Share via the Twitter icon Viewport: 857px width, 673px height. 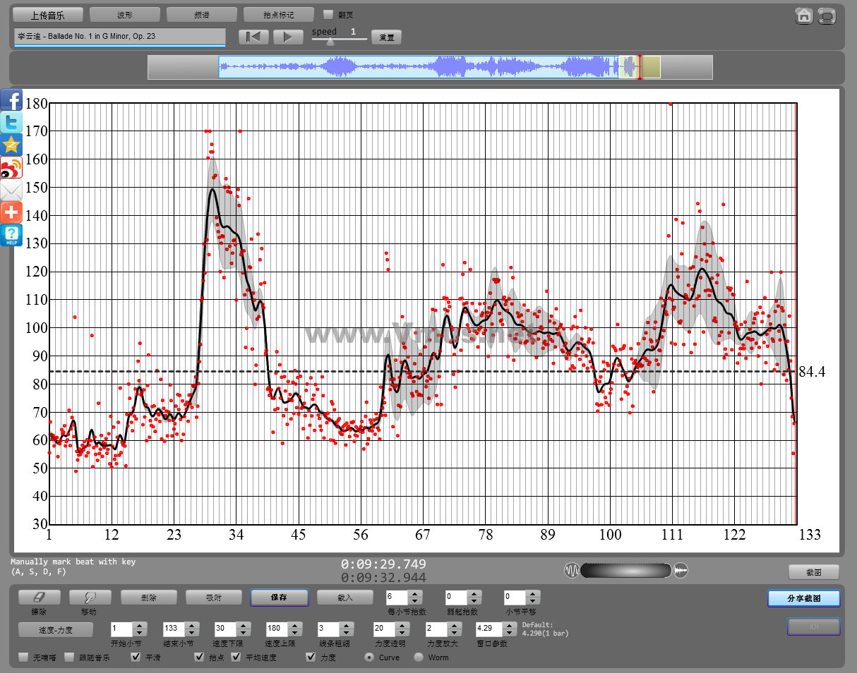pos(11,123)
